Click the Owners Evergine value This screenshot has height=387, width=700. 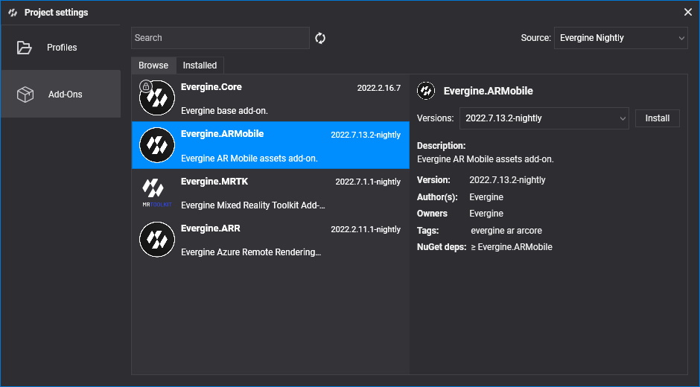tap(486, 214)
